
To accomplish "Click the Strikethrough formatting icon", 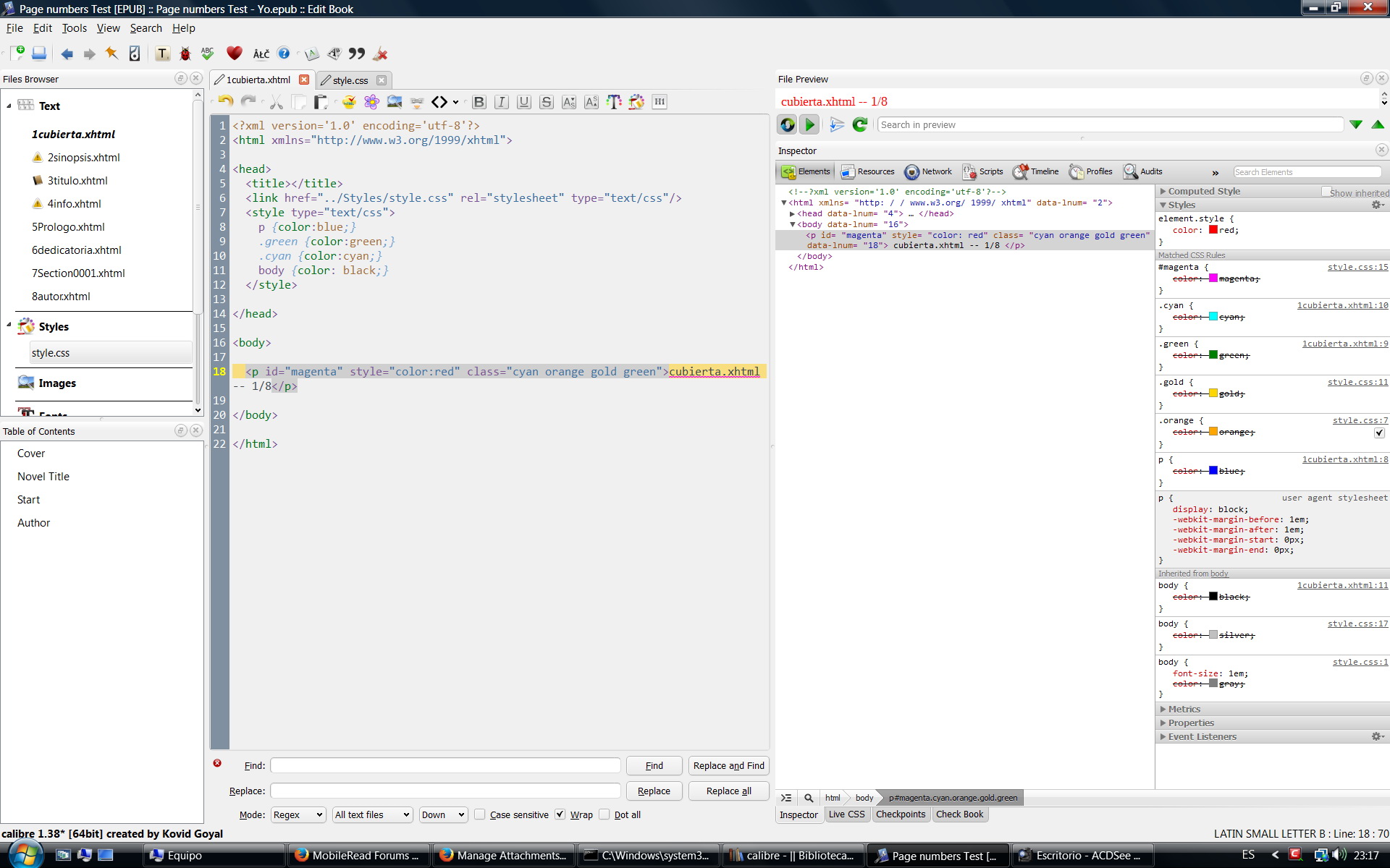I will 547,102.
